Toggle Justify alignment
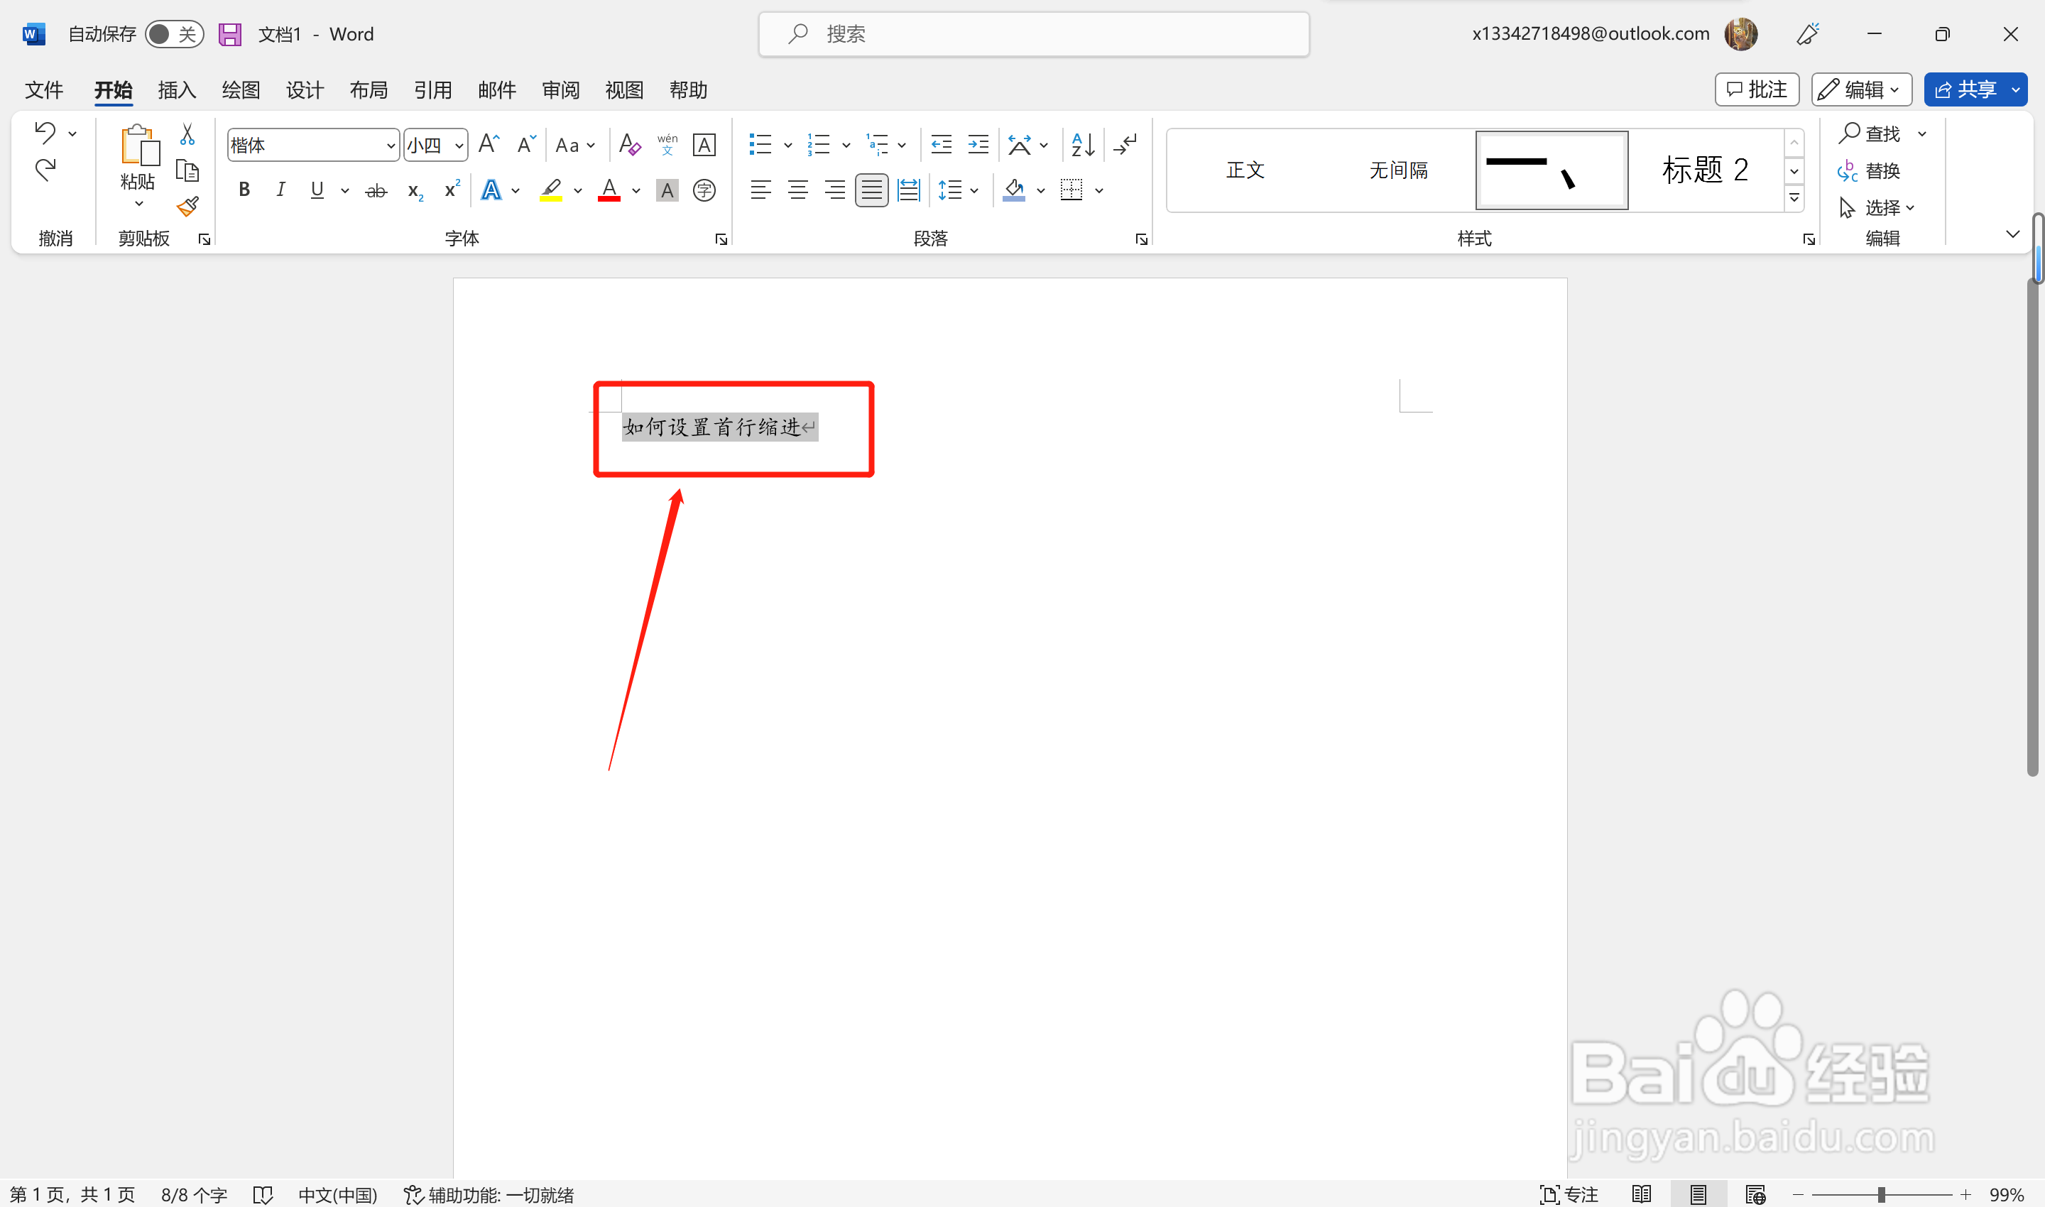This screenshot has height=1207, width=2045. tap(871, 190)
